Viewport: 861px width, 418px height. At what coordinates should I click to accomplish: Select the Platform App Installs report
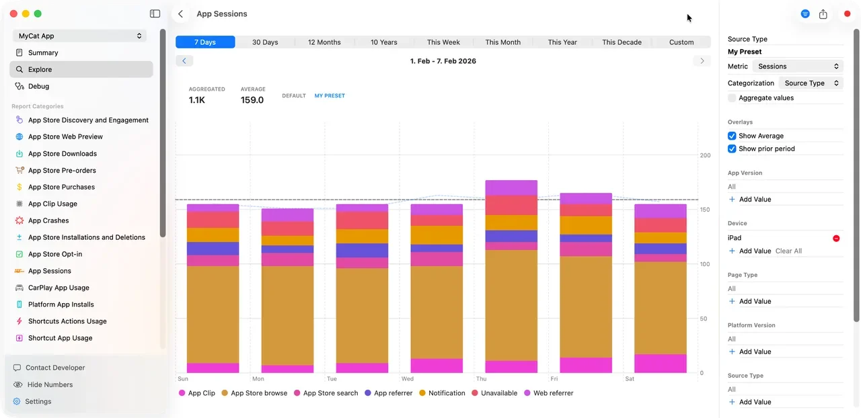61,304
